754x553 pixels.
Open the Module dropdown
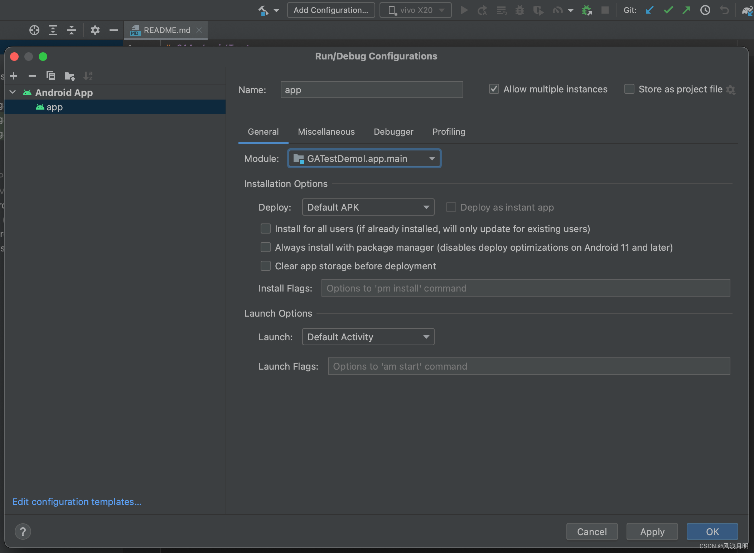tap(364, 158)
